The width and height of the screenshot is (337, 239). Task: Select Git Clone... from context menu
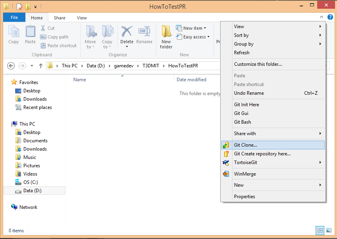point(273,145)
